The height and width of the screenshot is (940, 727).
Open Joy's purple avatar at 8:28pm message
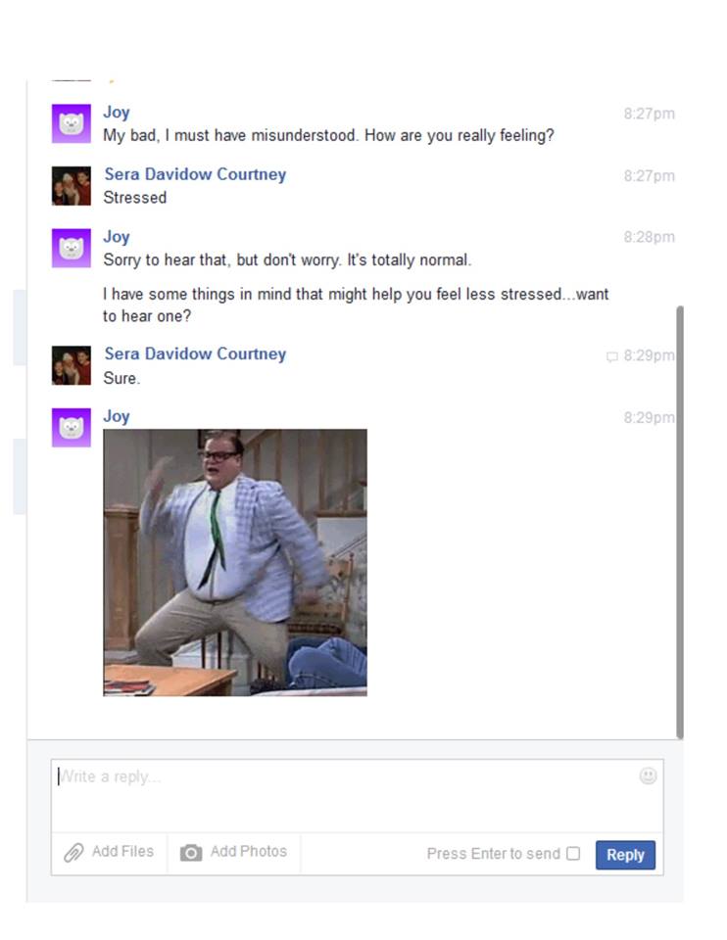coord(72,248)
